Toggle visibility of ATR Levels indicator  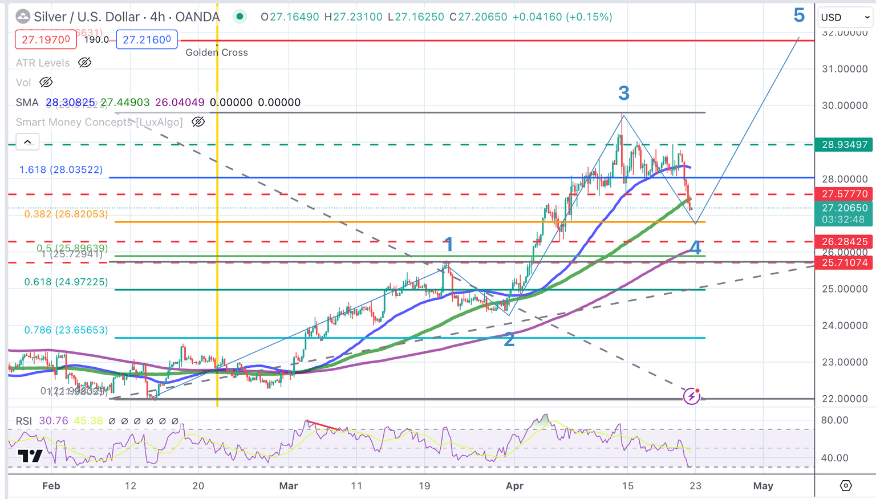click(84, 63)
